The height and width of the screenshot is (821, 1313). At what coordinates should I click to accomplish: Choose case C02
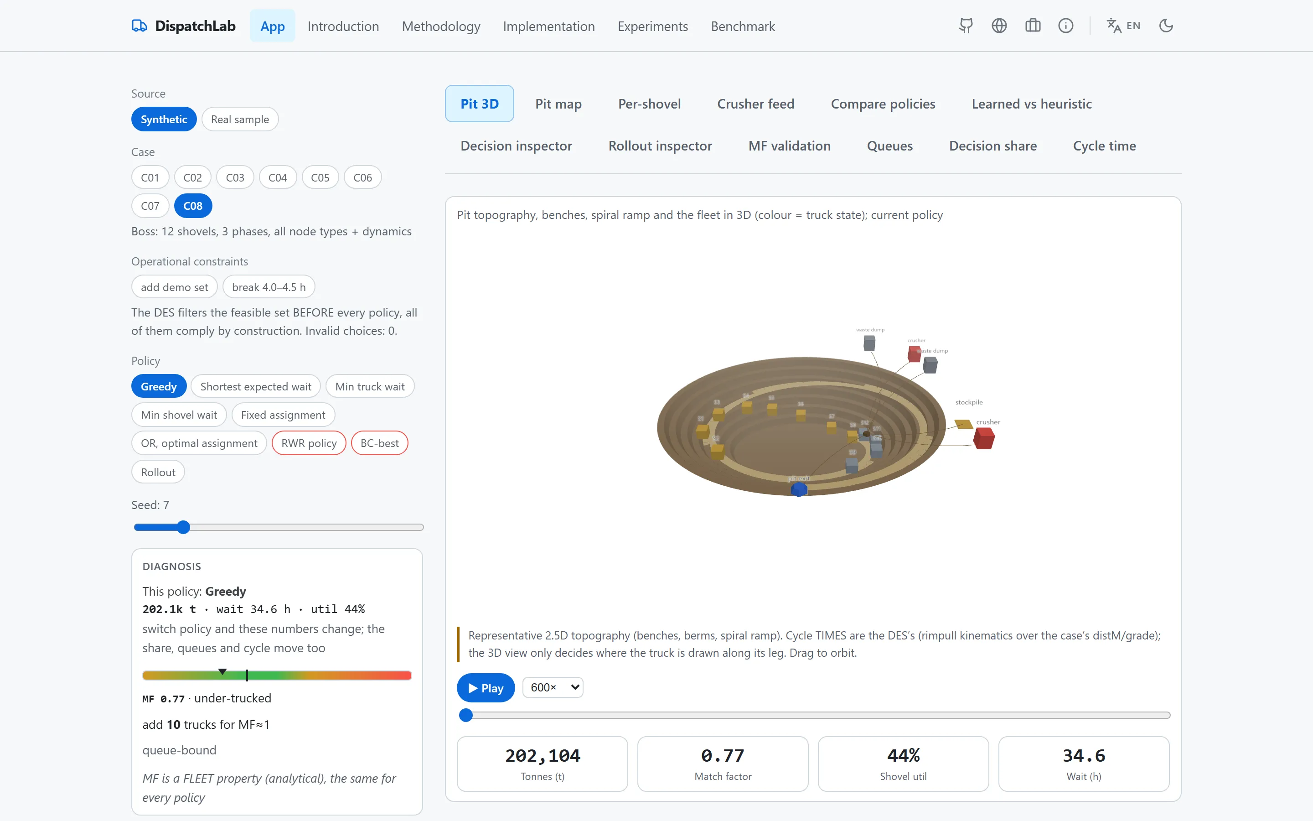point(192,177)
